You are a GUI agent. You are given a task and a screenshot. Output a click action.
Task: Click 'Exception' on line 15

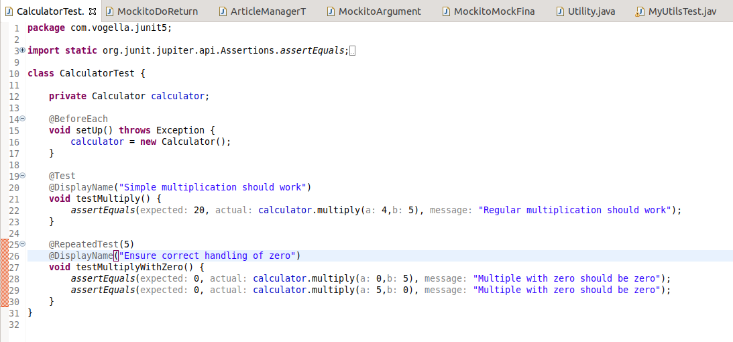(180, 130)
